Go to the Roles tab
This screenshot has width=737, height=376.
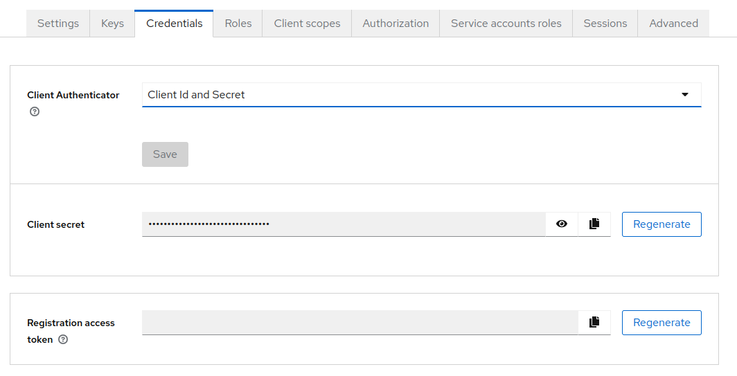(x=238, y=24)
